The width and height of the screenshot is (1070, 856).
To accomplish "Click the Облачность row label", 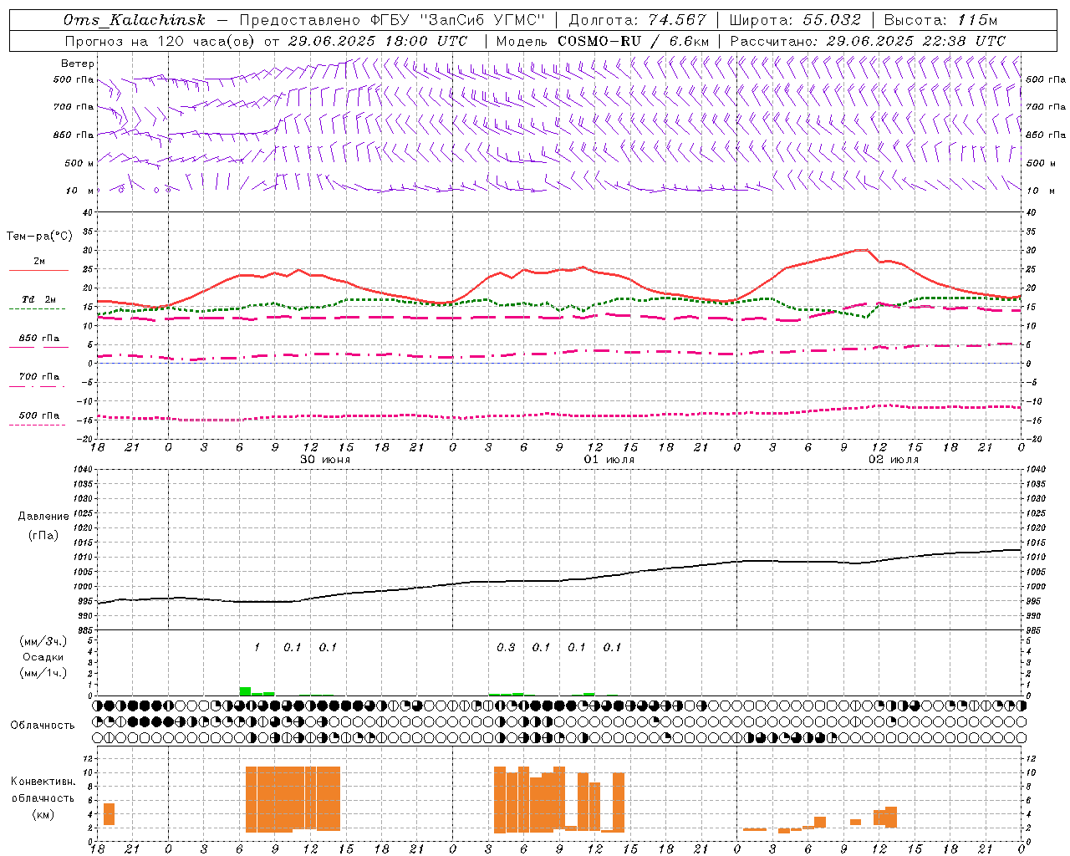I will (43, 726).
